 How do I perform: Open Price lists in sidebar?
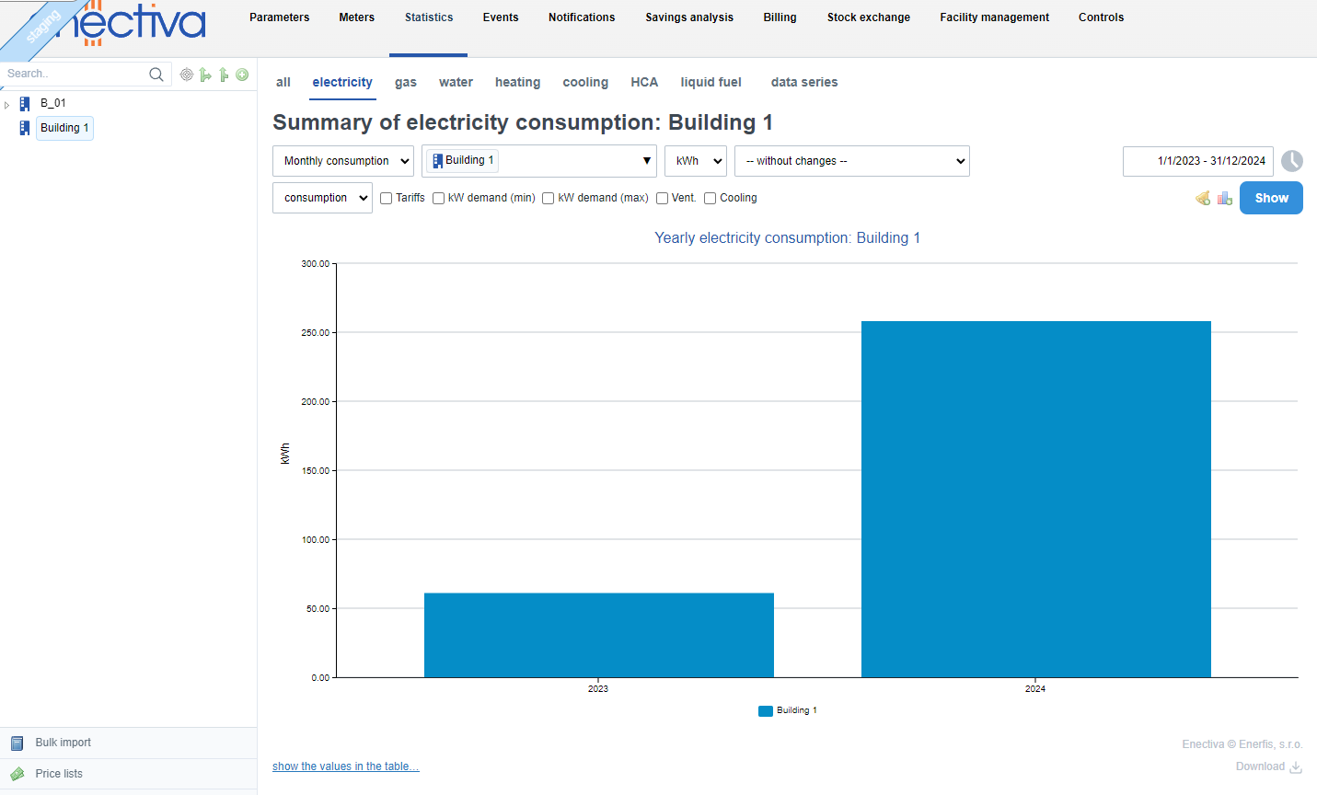[59, 774]
